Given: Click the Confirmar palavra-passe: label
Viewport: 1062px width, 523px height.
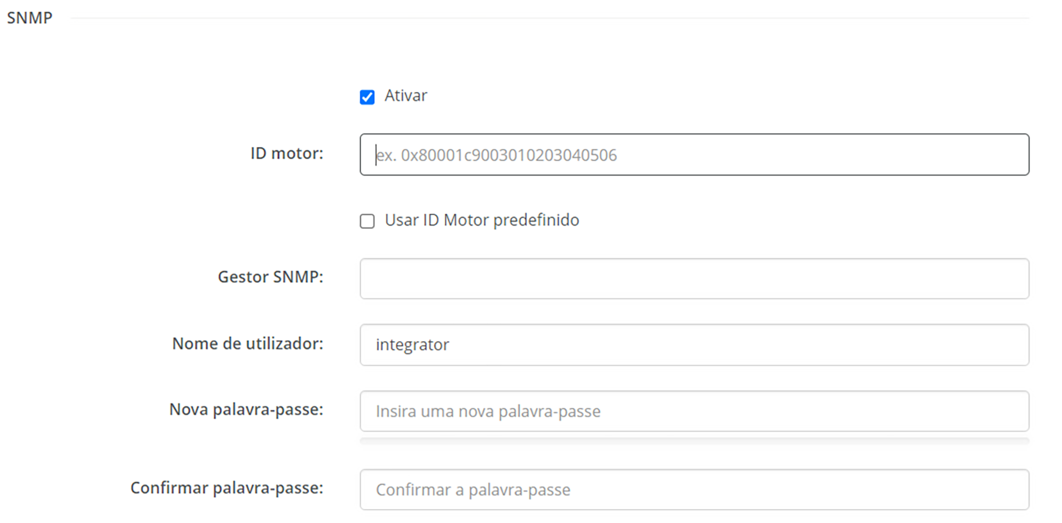Looking at the screenshot, I should (x=227, y=488).
